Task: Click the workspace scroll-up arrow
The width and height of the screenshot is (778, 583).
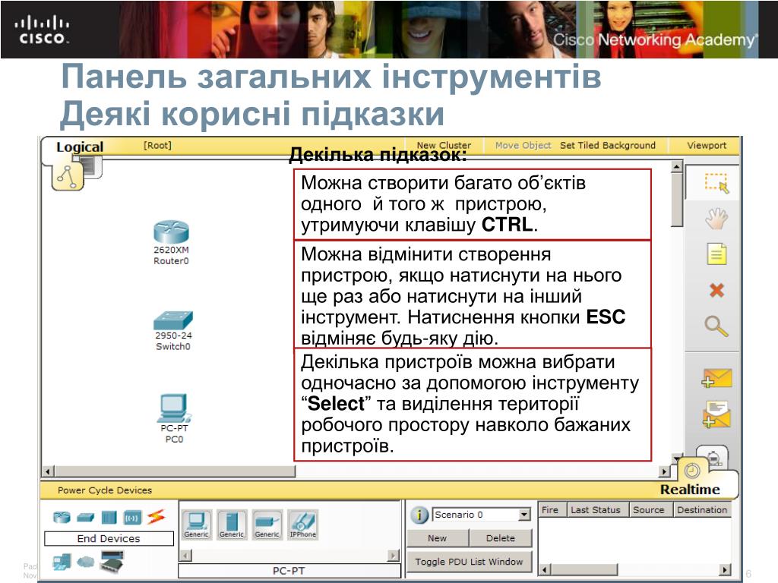Action: coord(676,166)
